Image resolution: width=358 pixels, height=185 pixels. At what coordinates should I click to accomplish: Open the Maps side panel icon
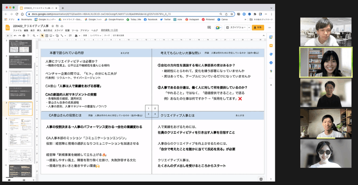coord(271,71)
